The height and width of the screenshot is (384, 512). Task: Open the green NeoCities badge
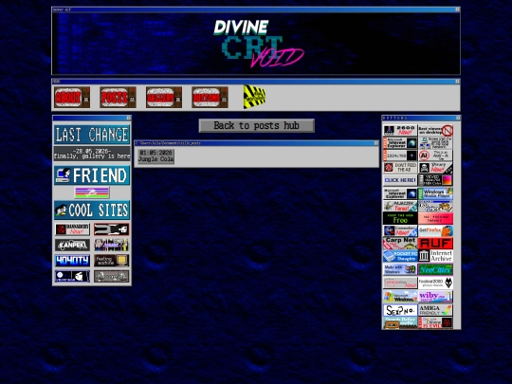coord(435,269)
